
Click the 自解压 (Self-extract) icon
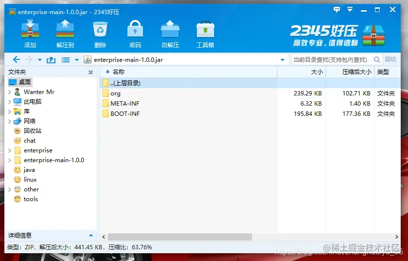coord(170,34)
